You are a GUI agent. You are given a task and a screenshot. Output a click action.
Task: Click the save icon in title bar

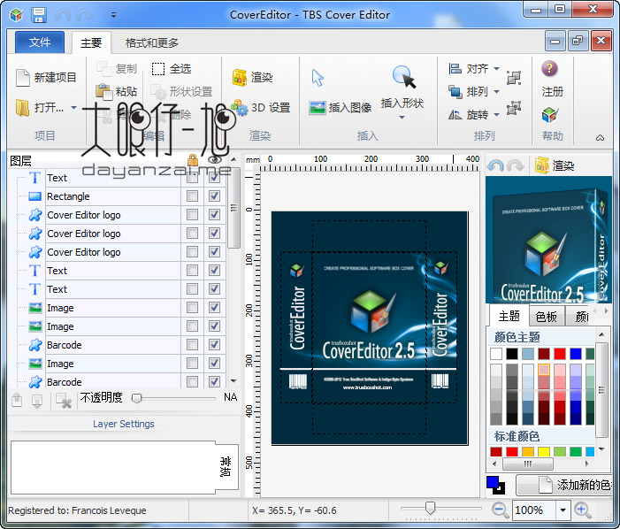(x=39, y=15)
